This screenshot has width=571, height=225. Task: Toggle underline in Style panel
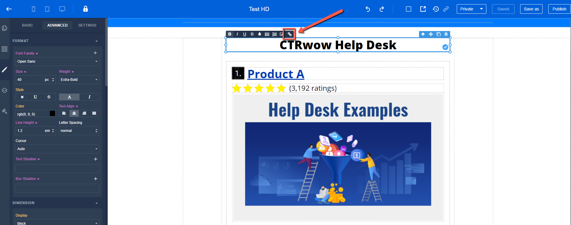(36, 97)
